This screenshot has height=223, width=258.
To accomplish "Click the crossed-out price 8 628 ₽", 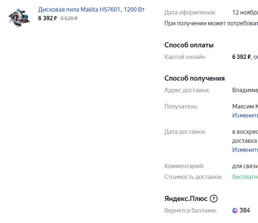I will [69, 18].
